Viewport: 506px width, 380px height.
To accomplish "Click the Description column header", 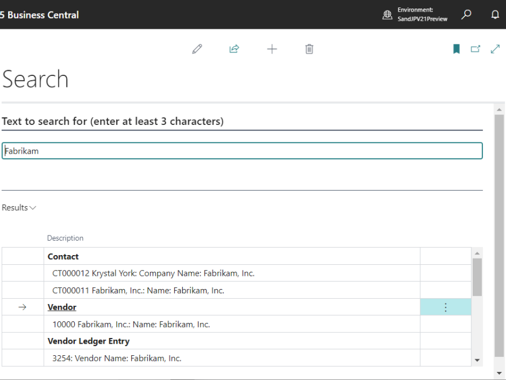I will point(65,238).
